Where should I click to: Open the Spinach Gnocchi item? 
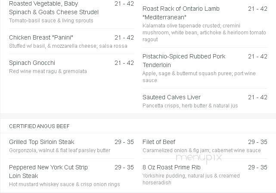pos(32,63)
